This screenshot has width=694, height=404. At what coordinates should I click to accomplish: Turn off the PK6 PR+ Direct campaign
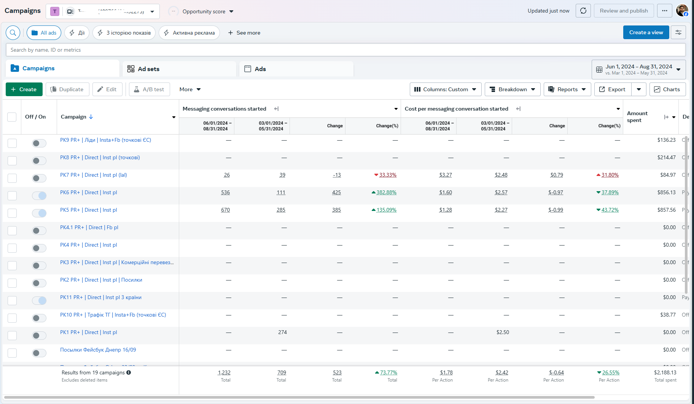click(39, 196)
